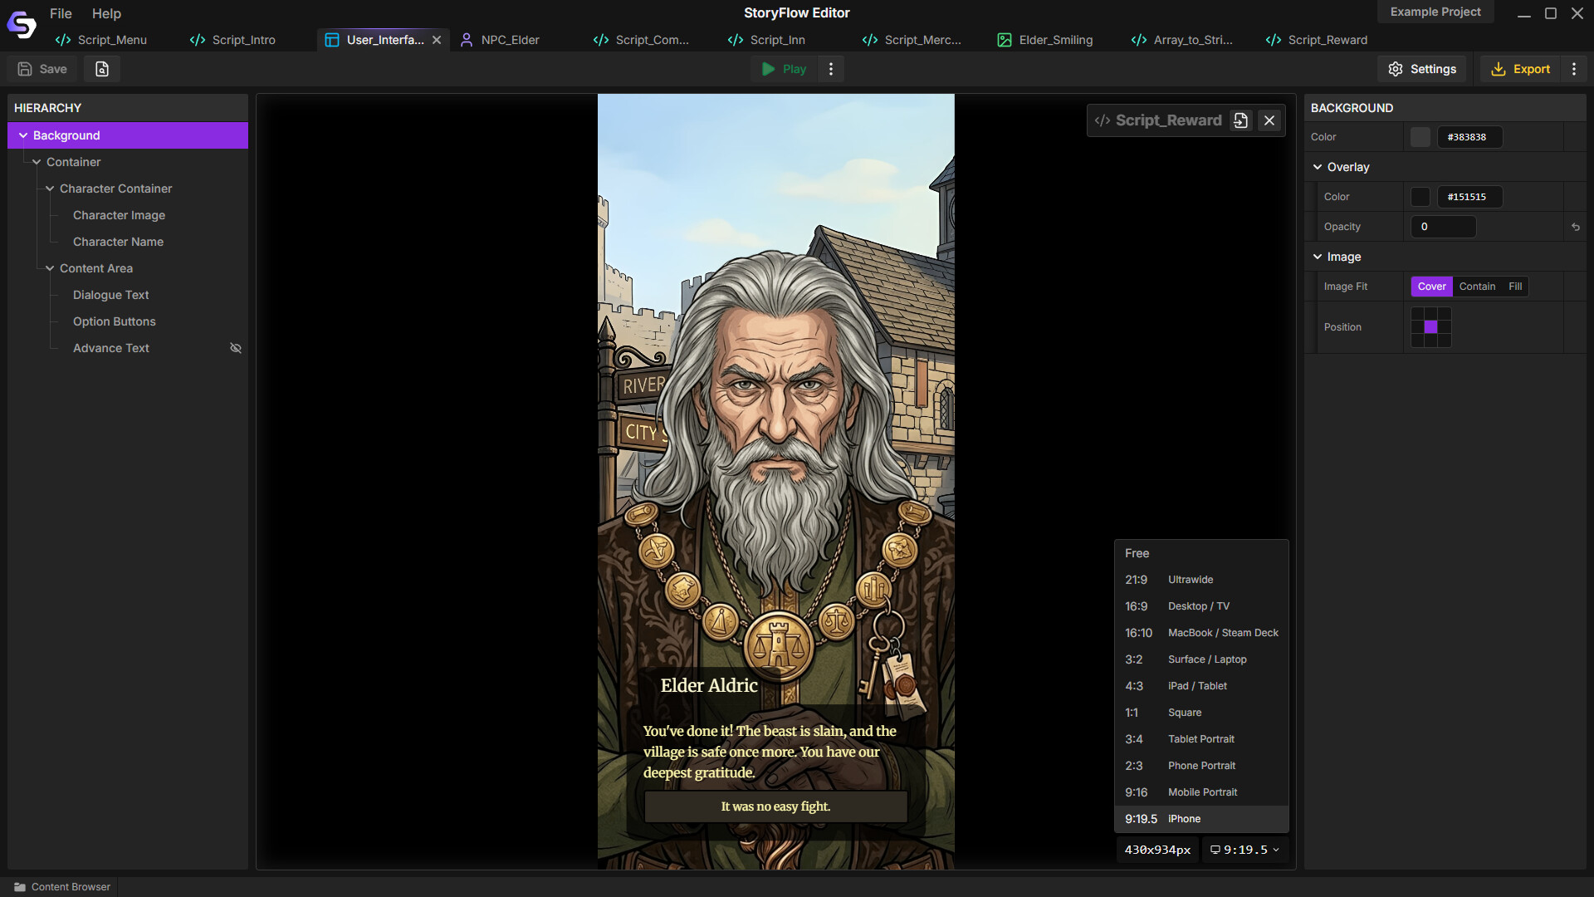Image resolution: width=1594 pixels, height=897 pixels.
Task: Open the more options menu beside Play
Action: (x=831, y=69)
